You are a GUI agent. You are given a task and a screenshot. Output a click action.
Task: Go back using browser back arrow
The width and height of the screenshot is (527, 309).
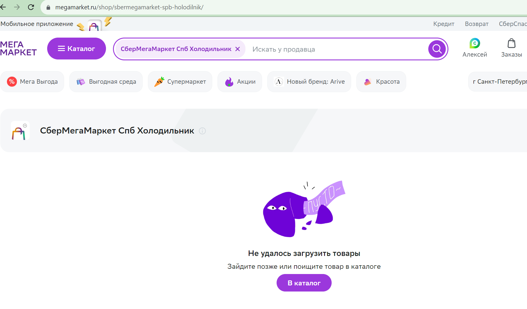point(3,7)
